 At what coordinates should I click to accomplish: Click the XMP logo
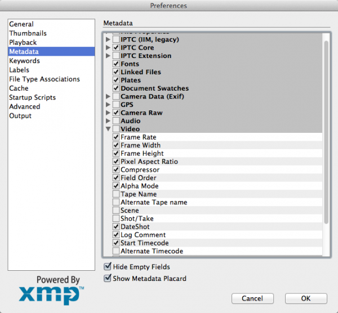(x=51, y=295)
